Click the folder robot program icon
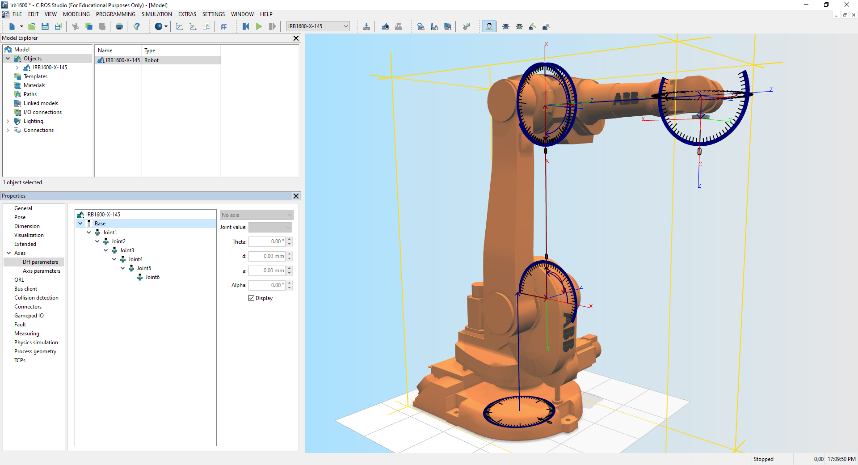Viewport: 858px width, 465px height. point(447,26)
